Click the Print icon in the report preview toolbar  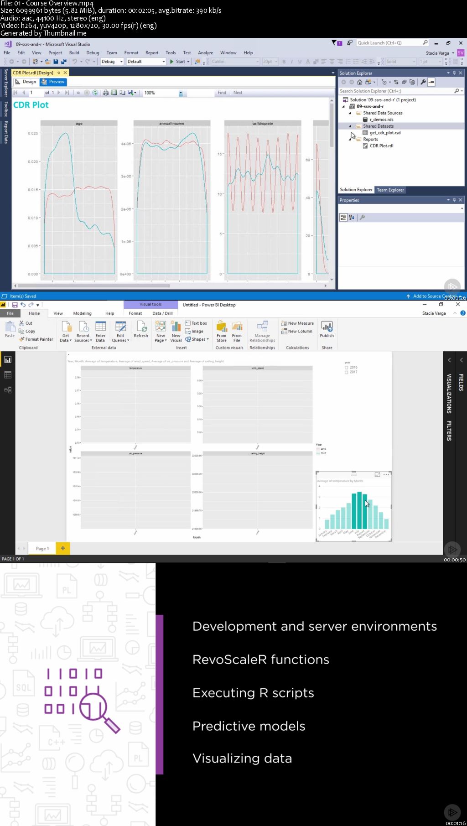[106, 93]
